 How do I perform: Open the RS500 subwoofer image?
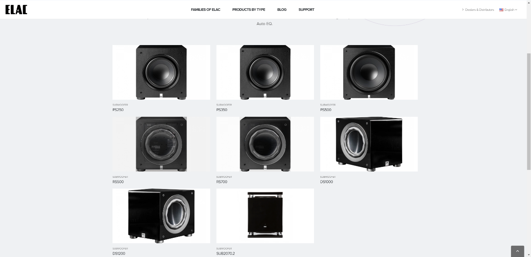coord(161,144)
